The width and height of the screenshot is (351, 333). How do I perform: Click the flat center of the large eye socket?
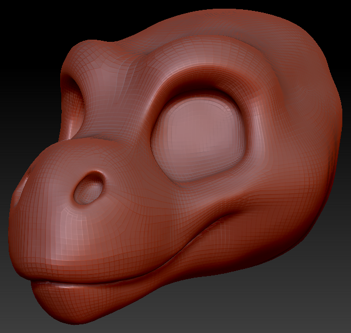(x=198, y=135)
